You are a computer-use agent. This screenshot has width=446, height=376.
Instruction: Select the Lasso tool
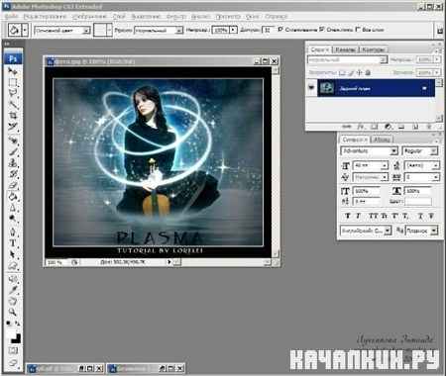(x=13, y=94)
